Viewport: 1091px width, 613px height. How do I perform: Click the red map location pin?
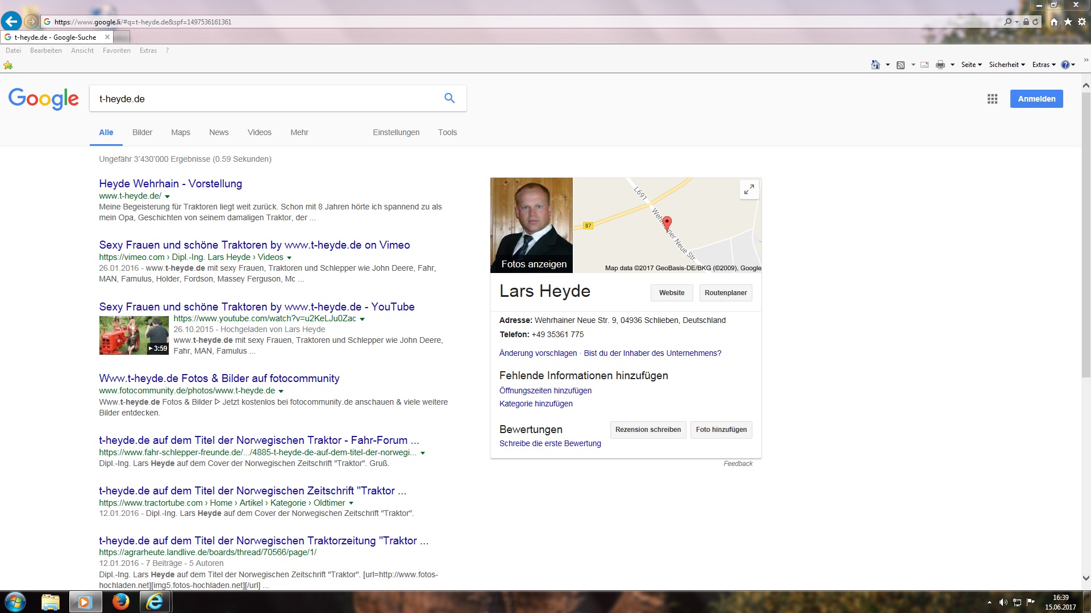pyautogui.click(x=667, y=223)
